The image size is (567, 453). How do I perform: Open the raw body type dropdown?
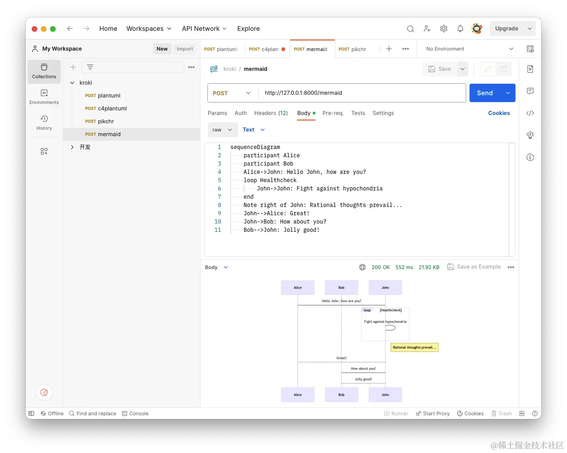tap(223, 130)
